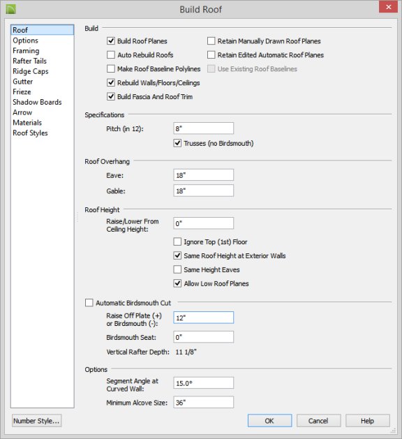
Task: Uncheck Build Roof Planes
Action: [111, 41]
